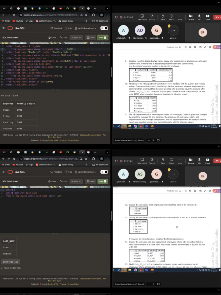Expand bookmarks overflow chevron in browser showing no data found
221x295 pixels.
pos(86,21)
